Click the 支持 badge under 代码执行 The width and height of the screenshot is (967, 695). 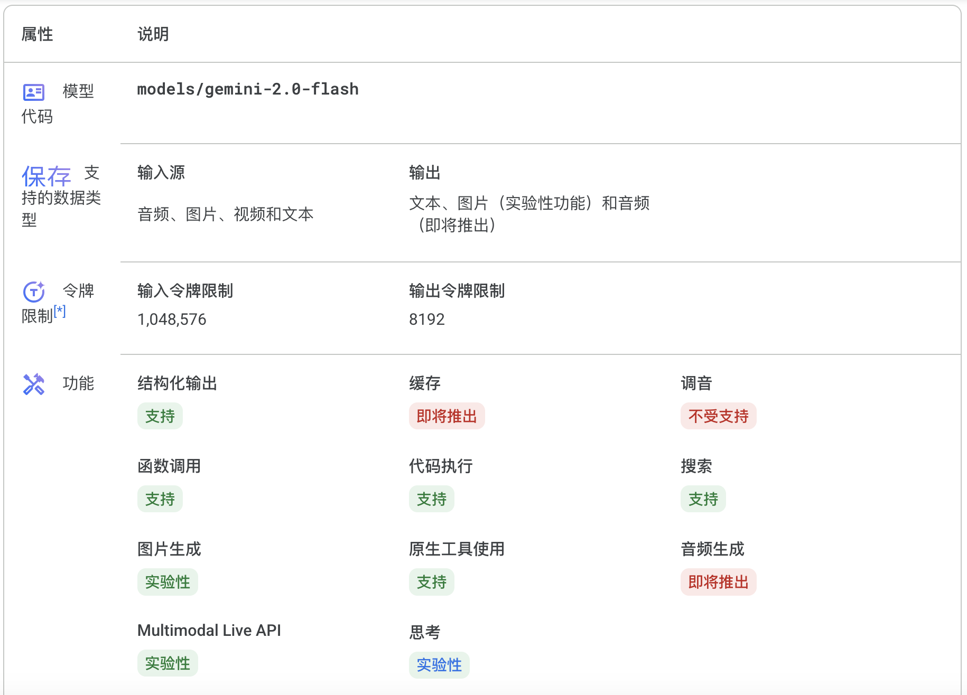click(431, 499)
